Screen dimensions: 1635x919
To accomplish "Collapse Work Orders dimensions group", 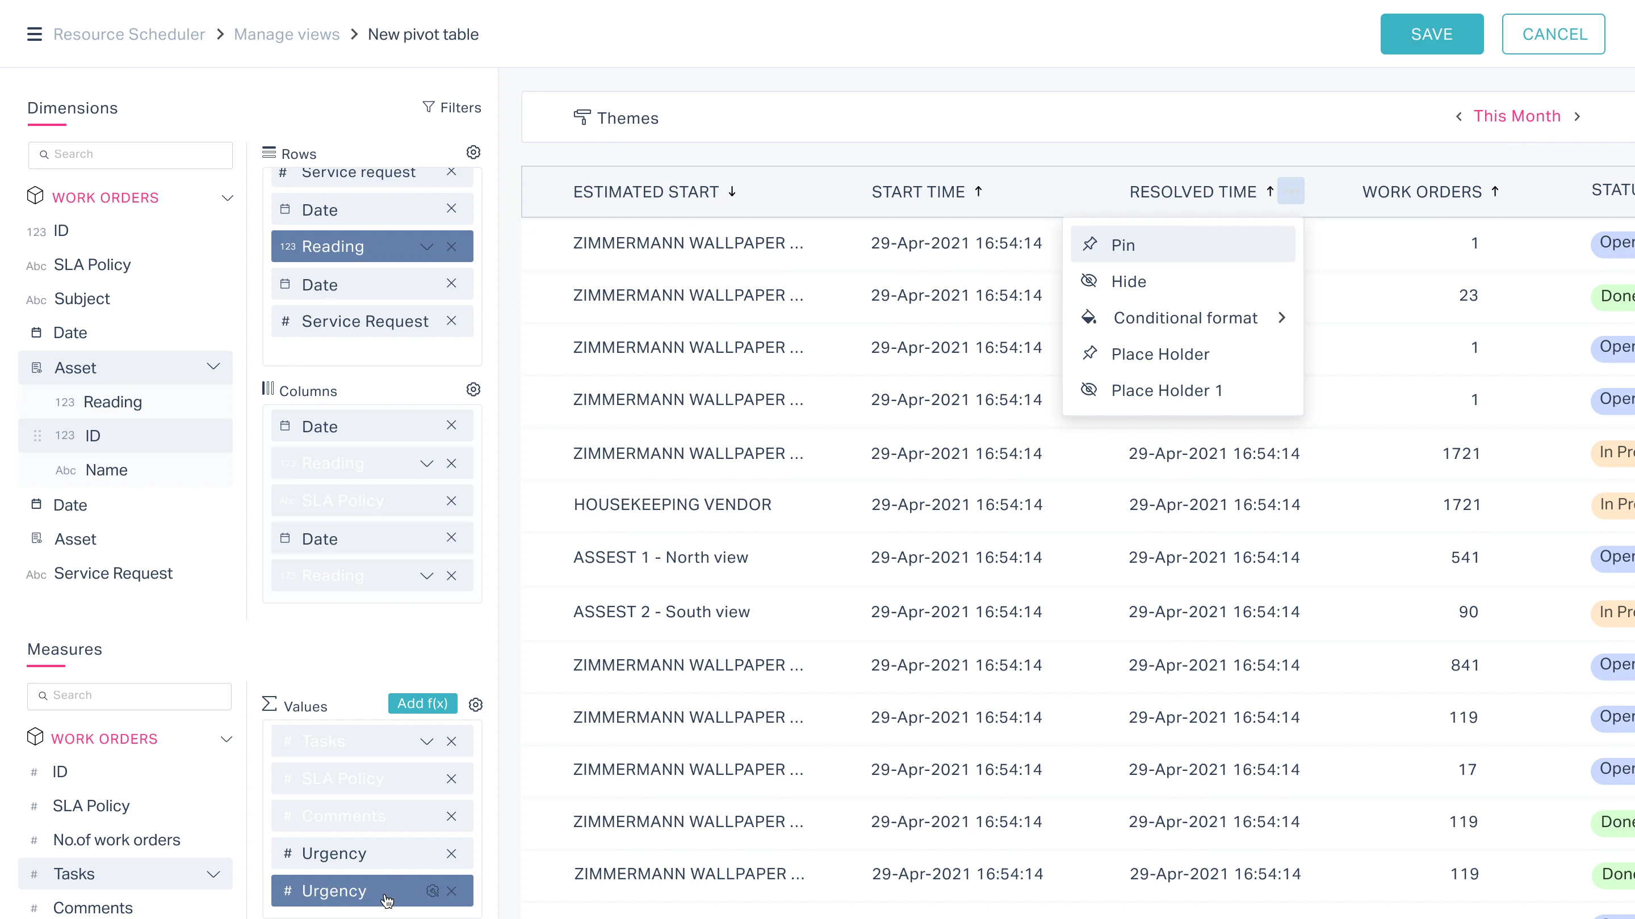I will click(227, 198).
